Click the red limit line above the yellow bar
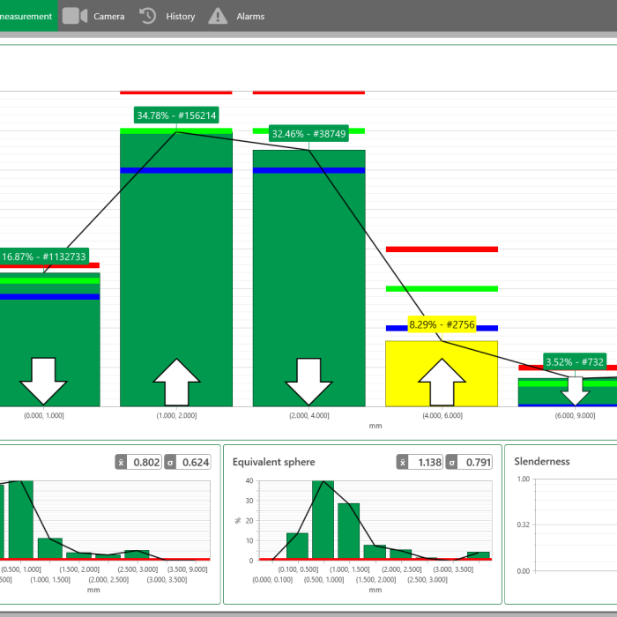This screenshot has height=617, width=617. [442, 249]
